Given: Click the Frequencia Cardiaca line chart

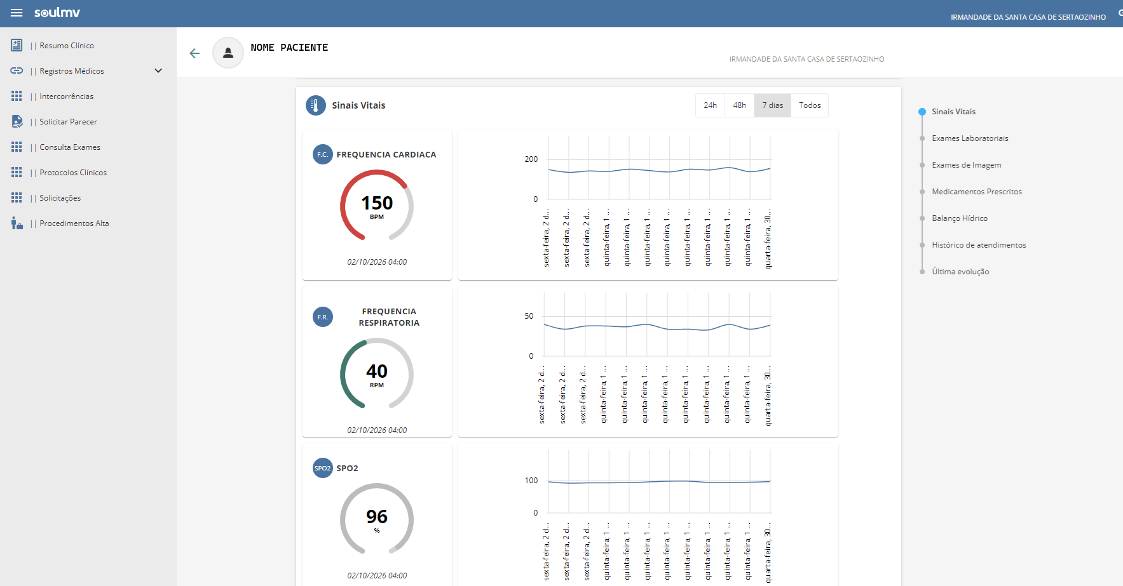Looking at the screenshot, I should click(648, 204).
